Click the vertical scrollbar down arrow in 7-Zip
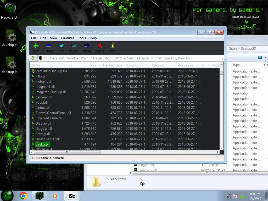The image size is (268, 201). [x=222, y=148]
